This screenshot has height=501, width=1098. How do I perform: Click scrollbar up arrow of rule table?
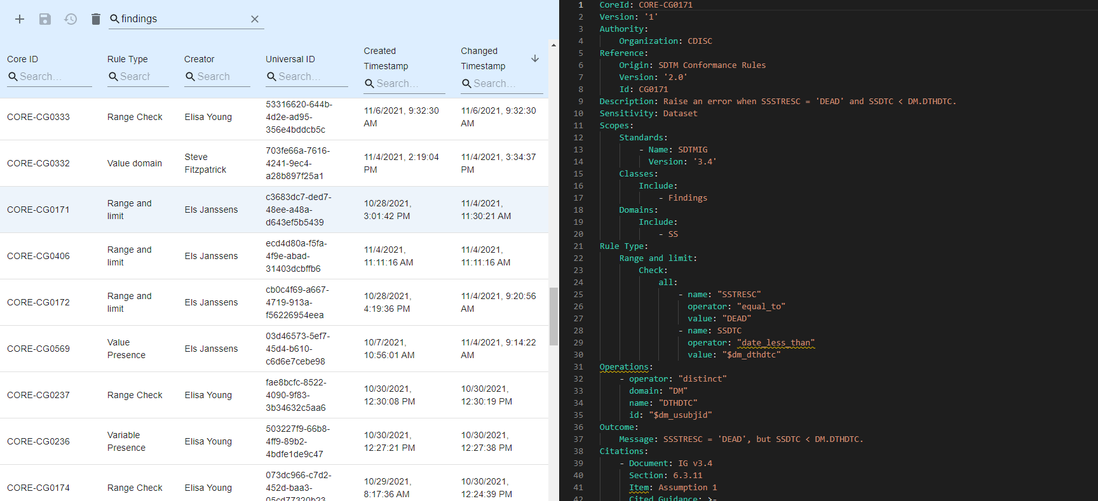coord(553,45)
